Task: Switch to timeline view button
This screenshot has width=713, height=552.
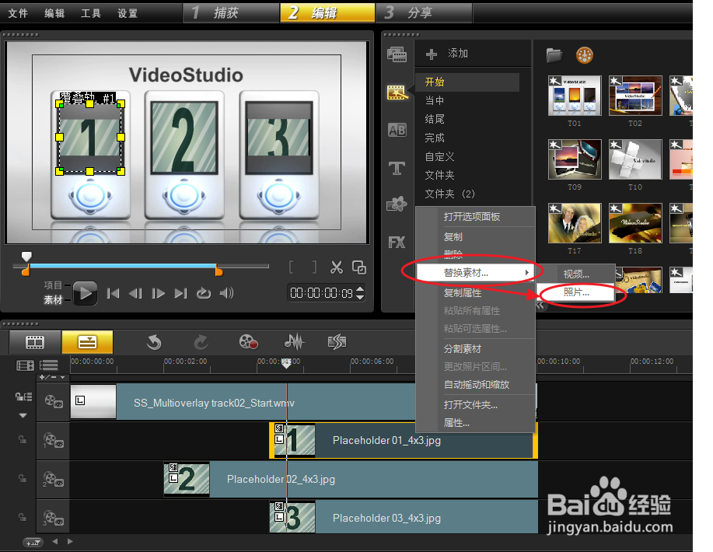Action: click(87, 342)
